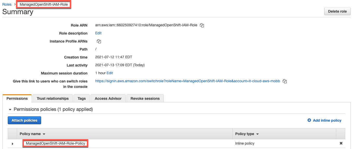
Task: Select the Revoke sessions tab
Action: (145, 98)
